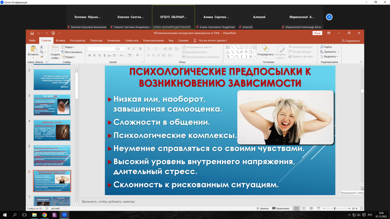Viewport: 390px width, 219px height.
Task: Toggle strikethrough formatting (abc)
Action: pos(109,56)
